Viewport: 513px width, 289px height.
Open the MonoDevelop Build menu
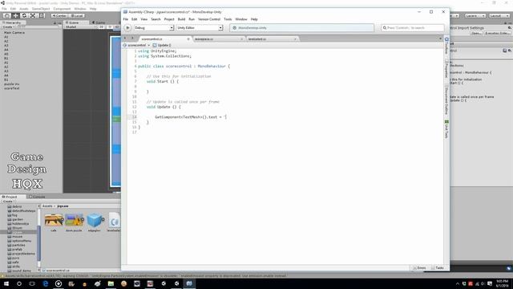tap(182, 19)
